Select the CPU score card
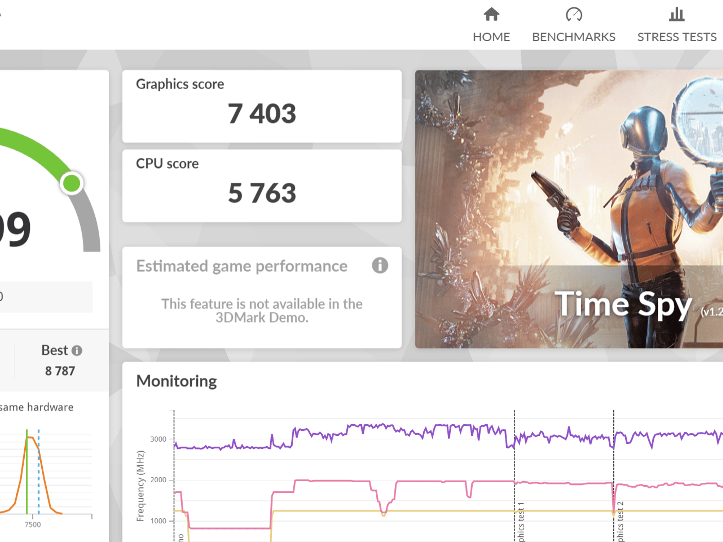Screen dimensions: 723x542 tap(262, 186)
